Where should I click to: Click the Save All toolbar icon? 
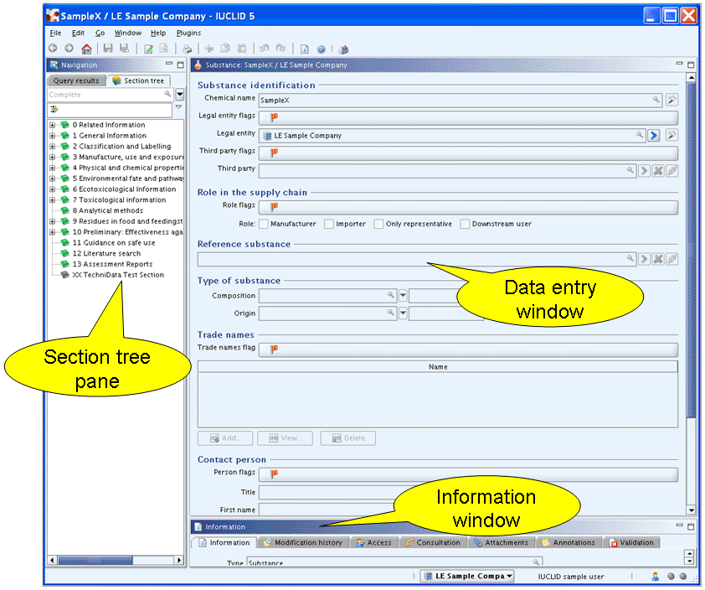[x=125, y=49]
